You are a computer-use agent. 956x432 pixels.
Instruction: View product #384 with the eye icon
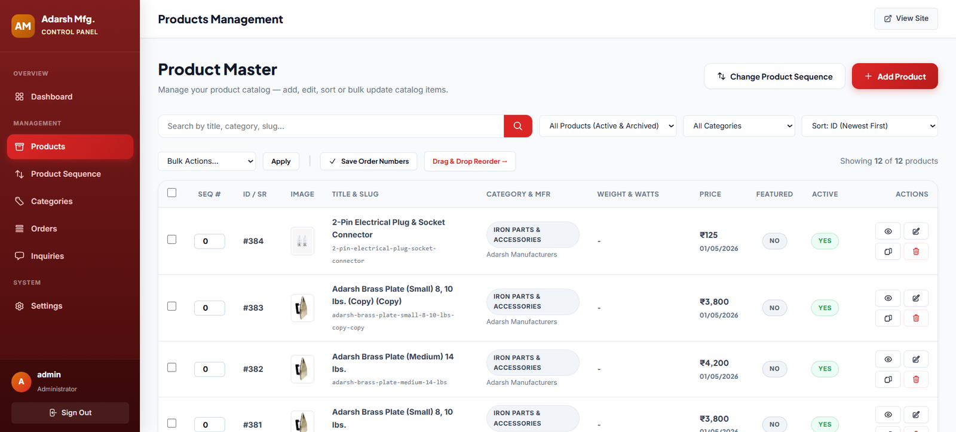tap(888, 231)
